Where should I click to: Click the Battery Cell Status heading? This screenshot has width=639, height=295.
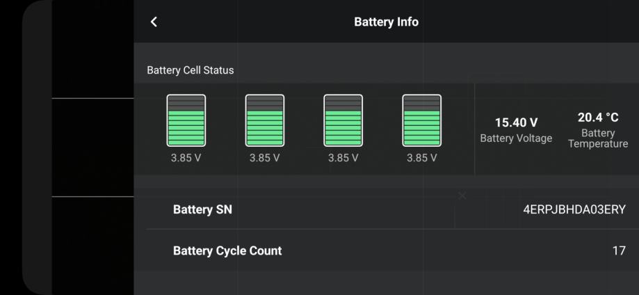coord(191,71)
